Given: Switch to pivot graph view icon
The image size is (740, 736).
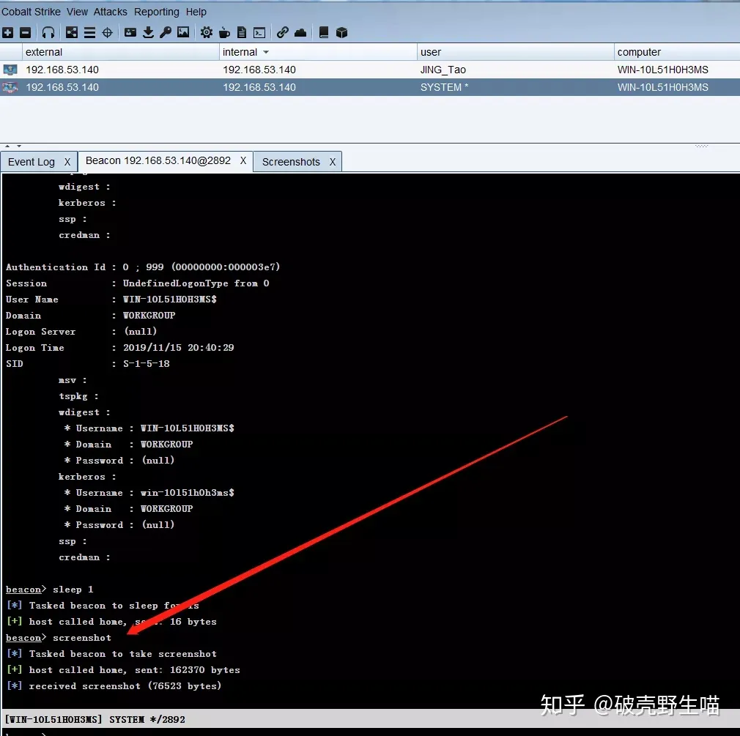Looking at the screenshot, I should point(72,32).
